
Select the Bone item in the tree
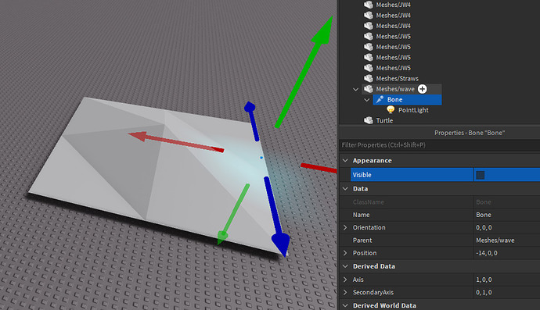(x=394, y=100)
